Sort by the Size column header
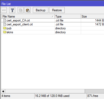104x99 pixels. point(92,16)
